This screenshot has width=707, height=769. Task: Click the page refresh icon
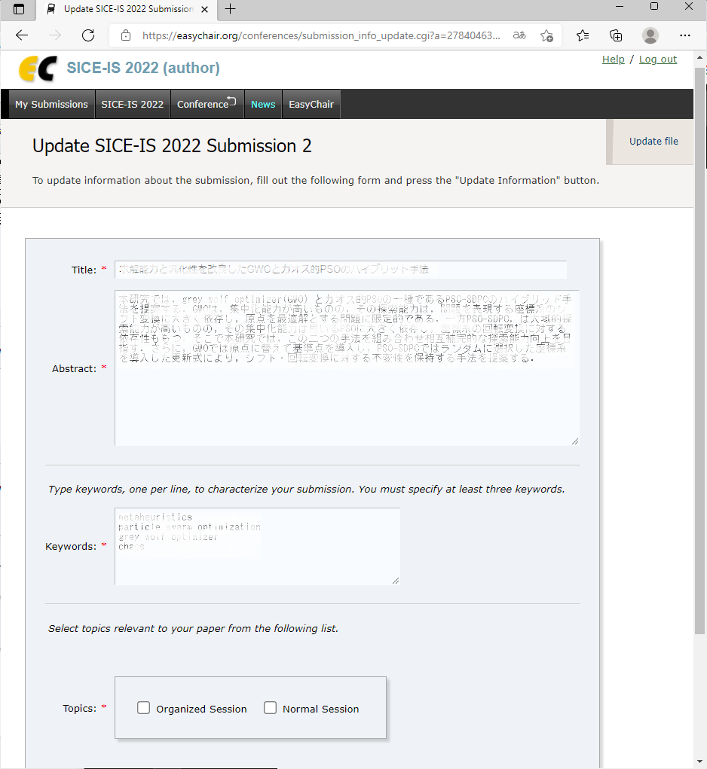(88, 35)
